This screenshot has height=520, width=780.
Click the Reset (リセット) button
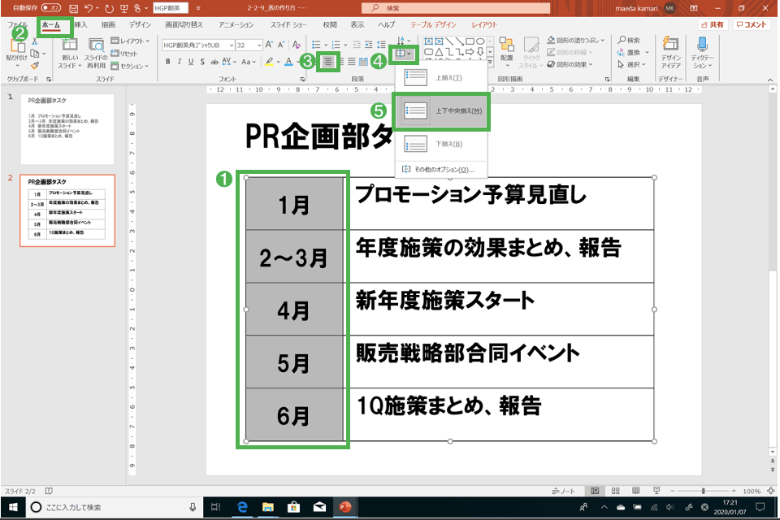[123, 54]
